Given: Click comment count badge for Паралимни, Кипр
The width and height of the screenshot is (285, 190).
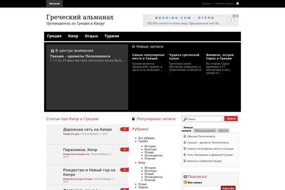Looking at the screenshot, I should click(x=124, y=150).
